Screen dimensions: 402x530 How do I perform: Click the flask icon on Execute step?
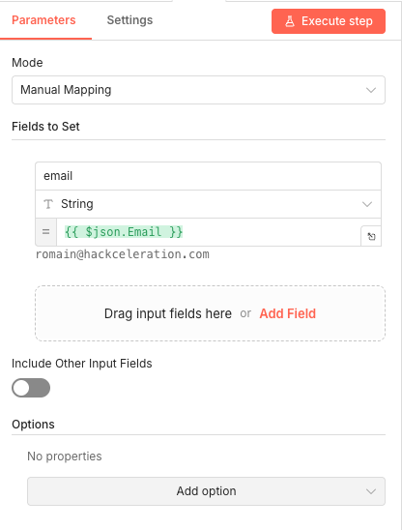(x=290, y=21)
